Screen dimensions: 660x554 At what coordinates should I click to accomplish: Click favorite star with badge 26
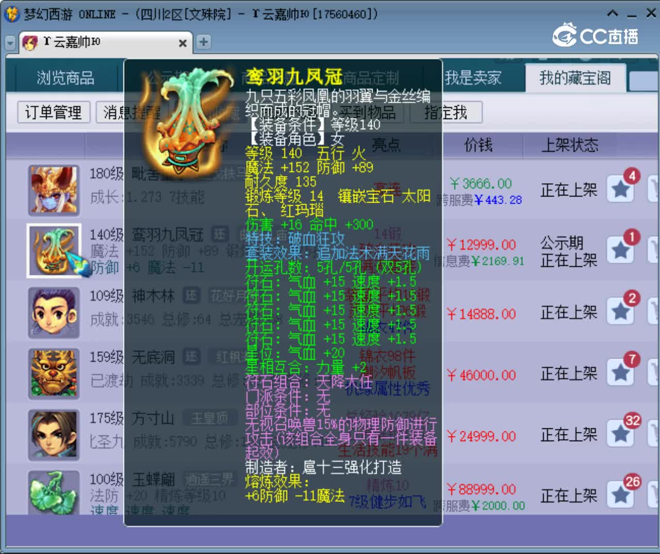(621, 495)
